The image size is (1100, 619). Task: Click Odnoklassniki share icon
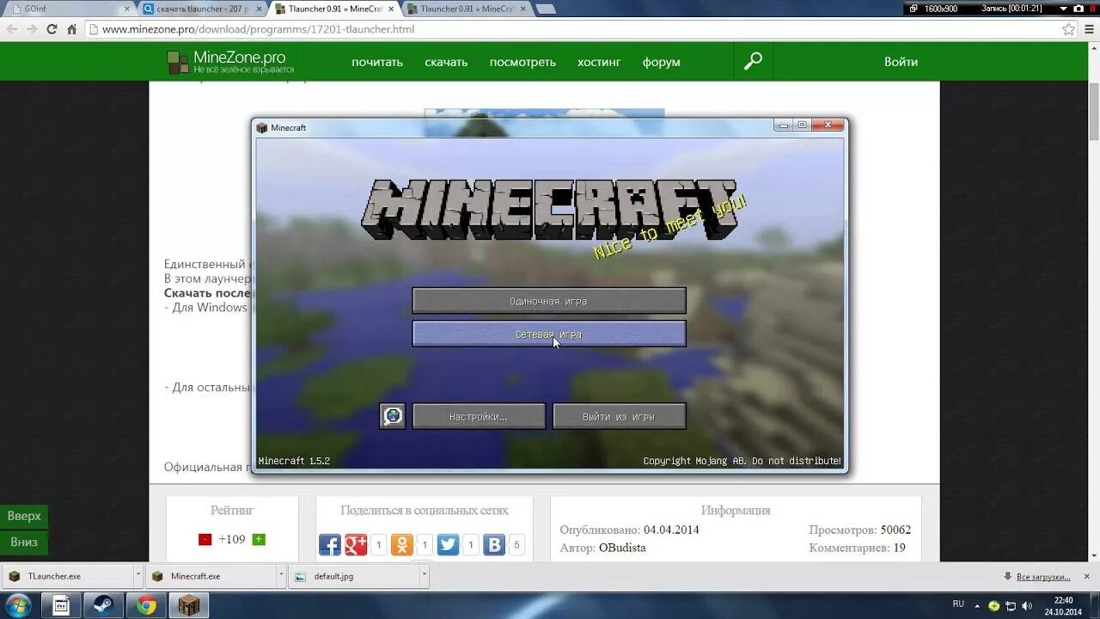tap(402, 544)
